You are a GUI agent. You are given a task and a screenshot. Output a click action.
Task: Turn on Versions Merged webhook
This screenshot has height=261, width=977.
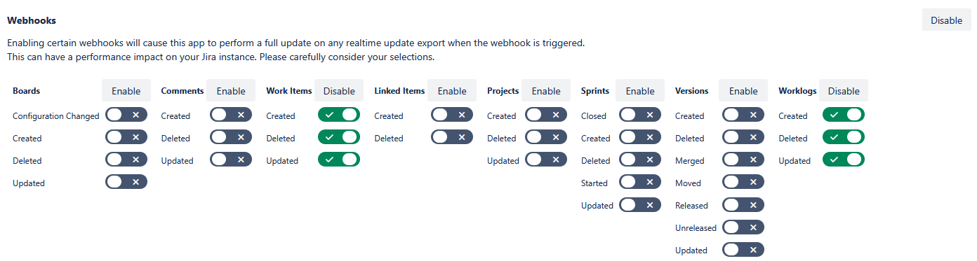click(743, 160)
